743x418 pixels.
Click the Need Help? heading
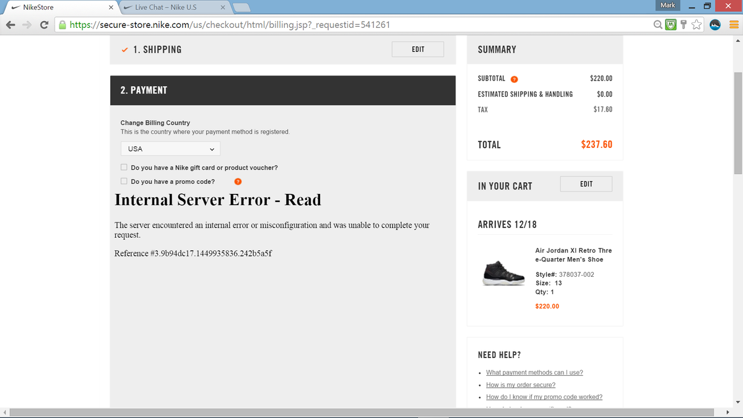pyautogui.click(x=499, y=355)
